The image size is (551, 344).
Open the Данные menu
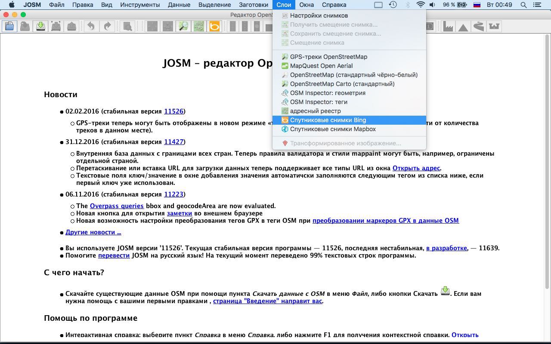point(179,5)
